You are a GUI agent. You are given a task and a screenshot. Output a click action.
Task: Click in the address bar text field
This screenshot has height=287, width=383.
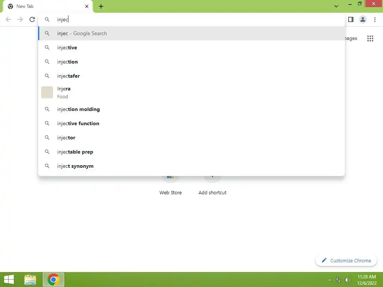click(x=191, y=19)
